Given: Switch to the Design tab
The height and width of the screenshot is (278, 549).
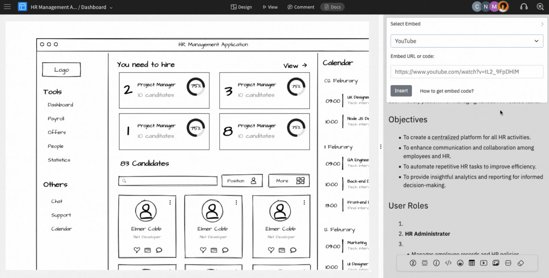Looking at the screenshot, I should pyautogui.click(x=241, y=7).
